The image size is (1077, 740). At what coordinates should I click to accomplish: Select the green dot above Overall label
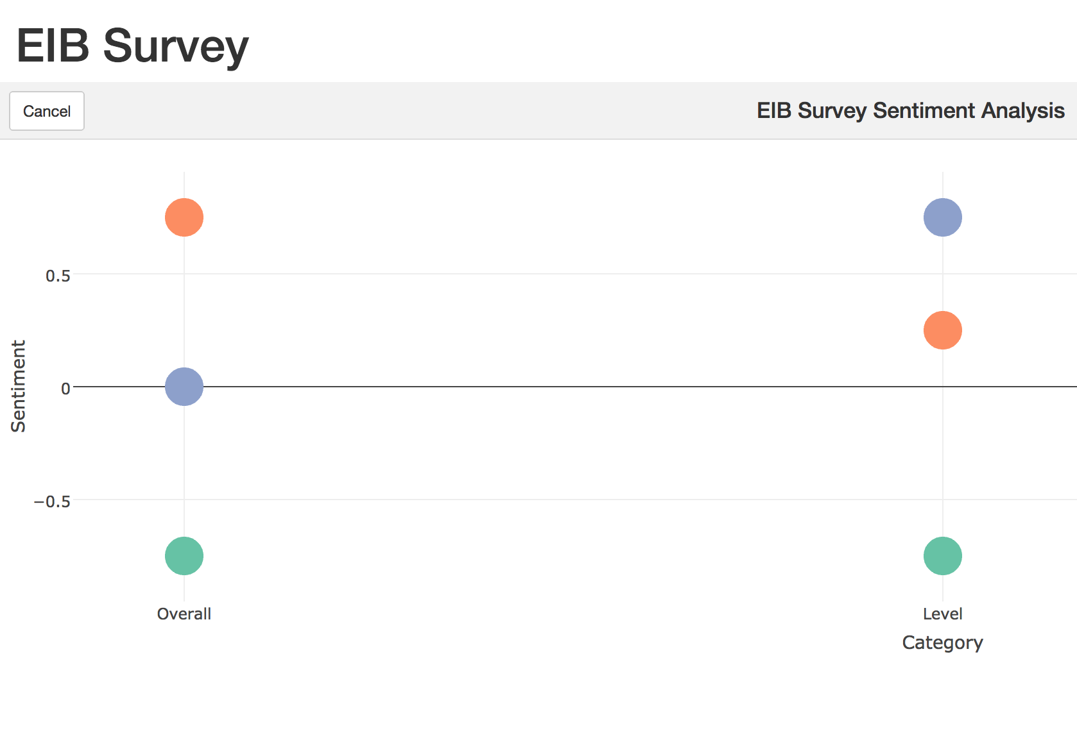(184, 556)
